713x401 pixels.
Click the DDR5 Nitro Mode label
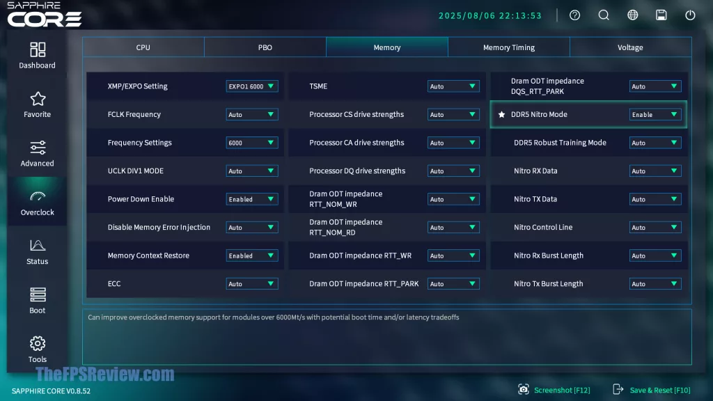click(539, 115)
